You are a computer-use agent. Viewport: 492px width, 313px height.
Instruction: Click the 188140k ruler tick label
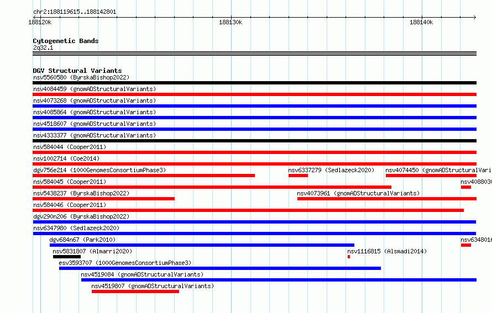421,22
